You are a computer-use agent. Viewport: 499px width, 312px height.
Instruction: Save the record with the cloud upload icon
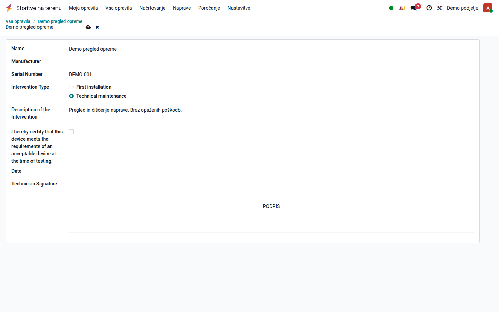tap(88, 27)
